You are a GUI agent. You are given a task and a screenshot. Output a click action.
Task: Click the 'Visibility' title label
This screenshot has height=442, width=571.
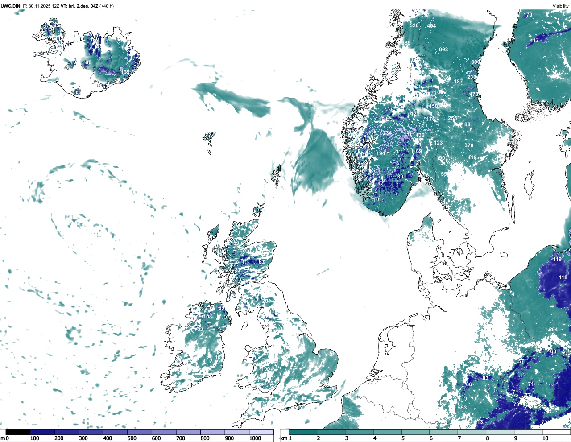tap(561, 6)
